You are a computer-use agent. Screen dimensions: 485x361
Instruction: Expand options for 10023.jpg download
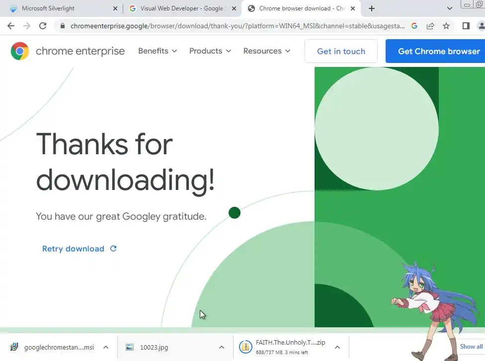click(x=222, y=348)
